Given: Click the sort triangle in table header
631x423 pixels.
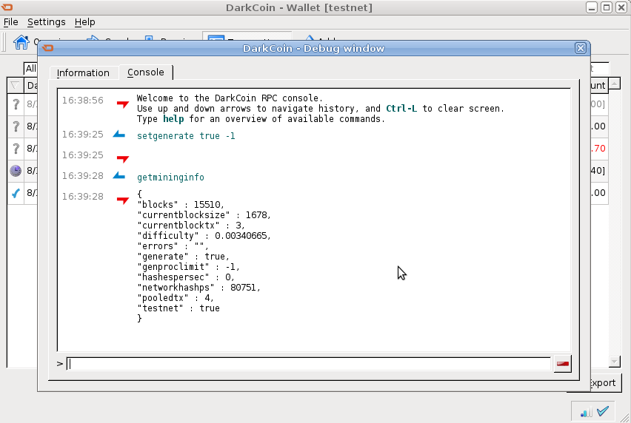Looking at the screenshot, I should [15, 85].
